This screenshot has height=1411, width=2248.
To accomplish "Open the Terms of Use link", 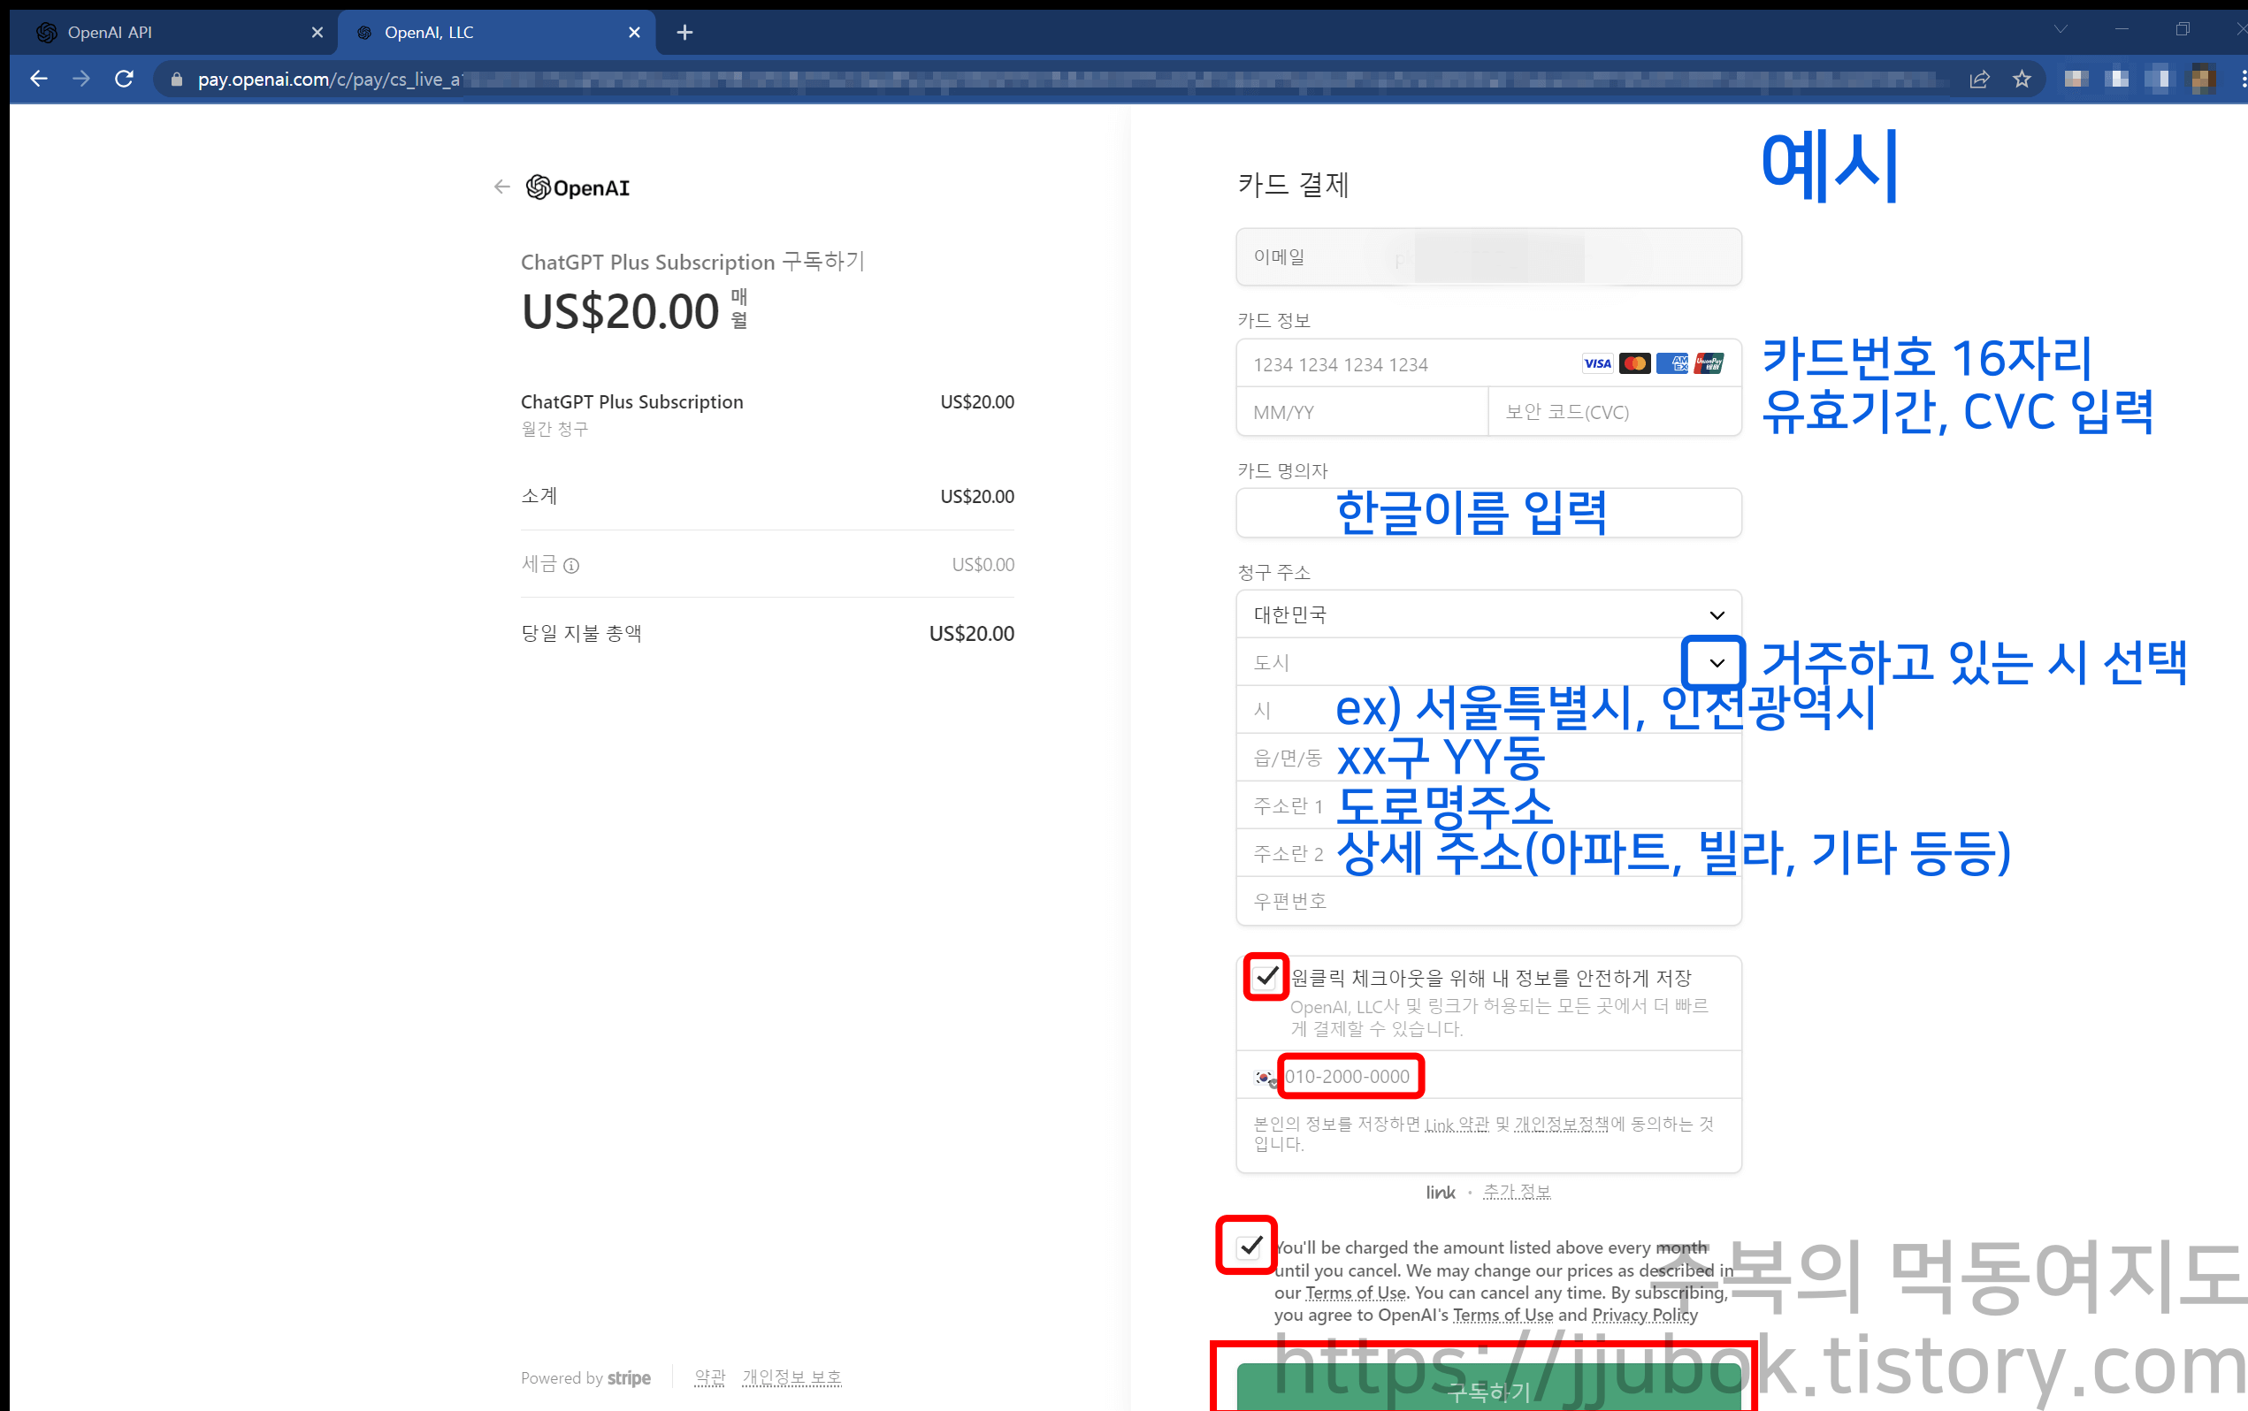I will coord(1355,1293).
